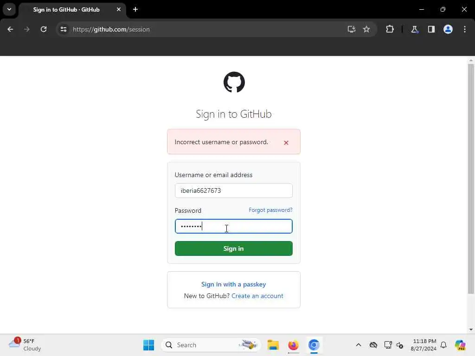Click the GitHub Octocat logo
The image size is (475, 356).
tap(234, 82)
